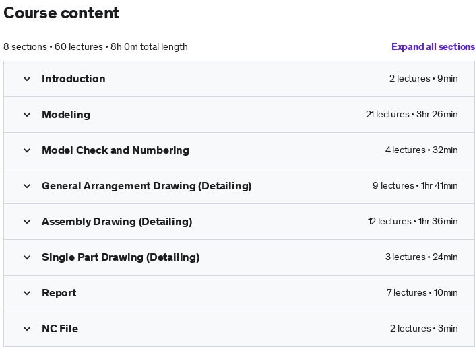Screen dimensions: 475x347
Task: Open the Modeling section title
Action: 66,115
